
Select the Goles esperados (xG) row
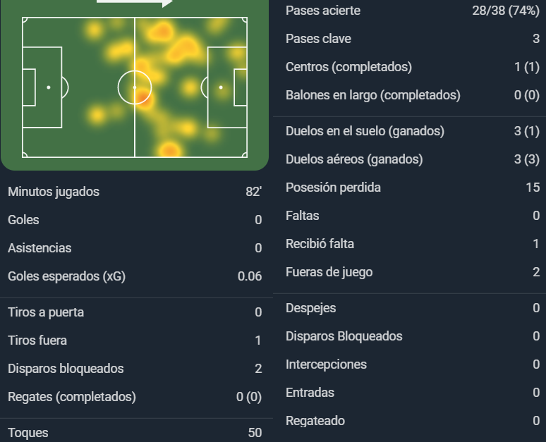point(135,276)
